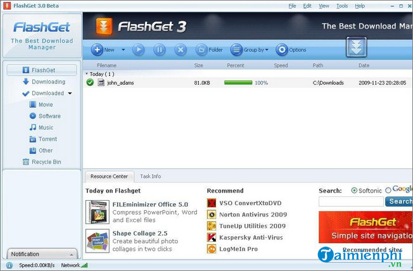The height and width of the screenshot is (271, 413).
Task: Open Norton Antivirus 2009 link
Action: 253,215
